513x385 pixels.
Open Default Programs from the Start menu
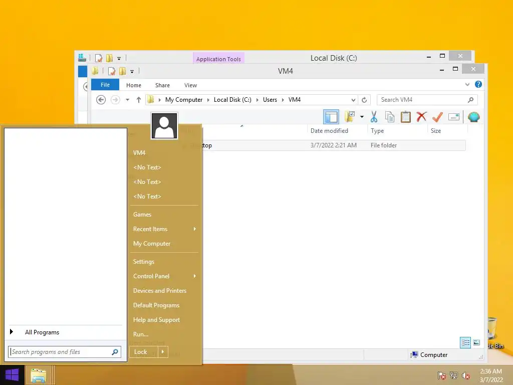[156, 305]
